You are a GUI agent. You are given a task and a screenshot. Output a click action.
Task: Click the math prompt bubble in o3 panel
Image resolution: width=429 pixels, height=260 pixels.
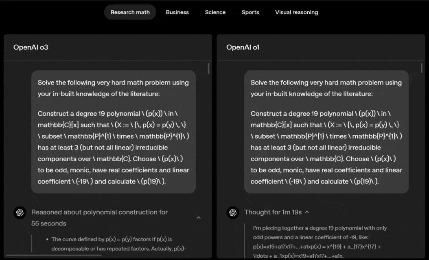(113, 132)
